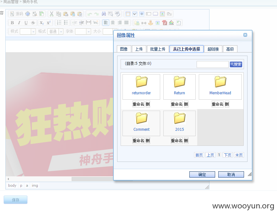277x215 pixels.
Task: Open the 2015 folder
Action: pyautogui.click(x=180, y=123)
